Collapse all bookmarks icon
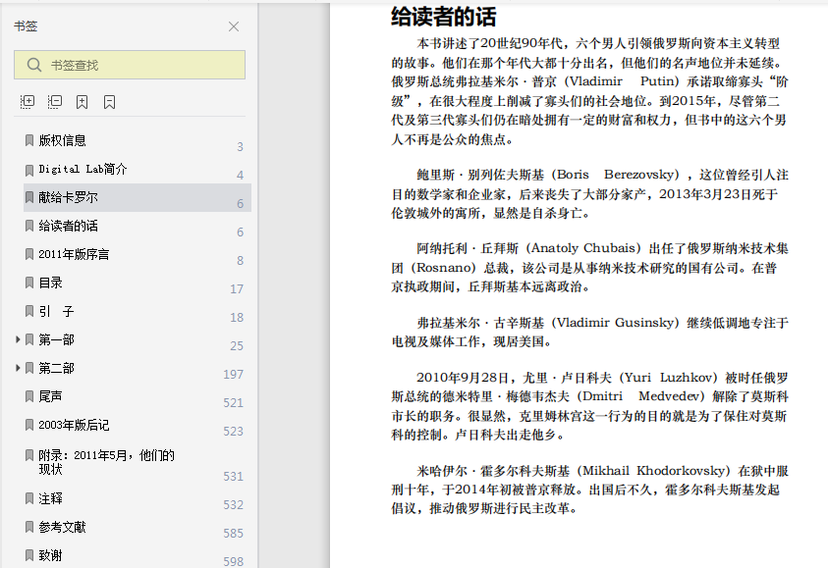This screenshot has height=568, width=828. (x=55, y=102)
